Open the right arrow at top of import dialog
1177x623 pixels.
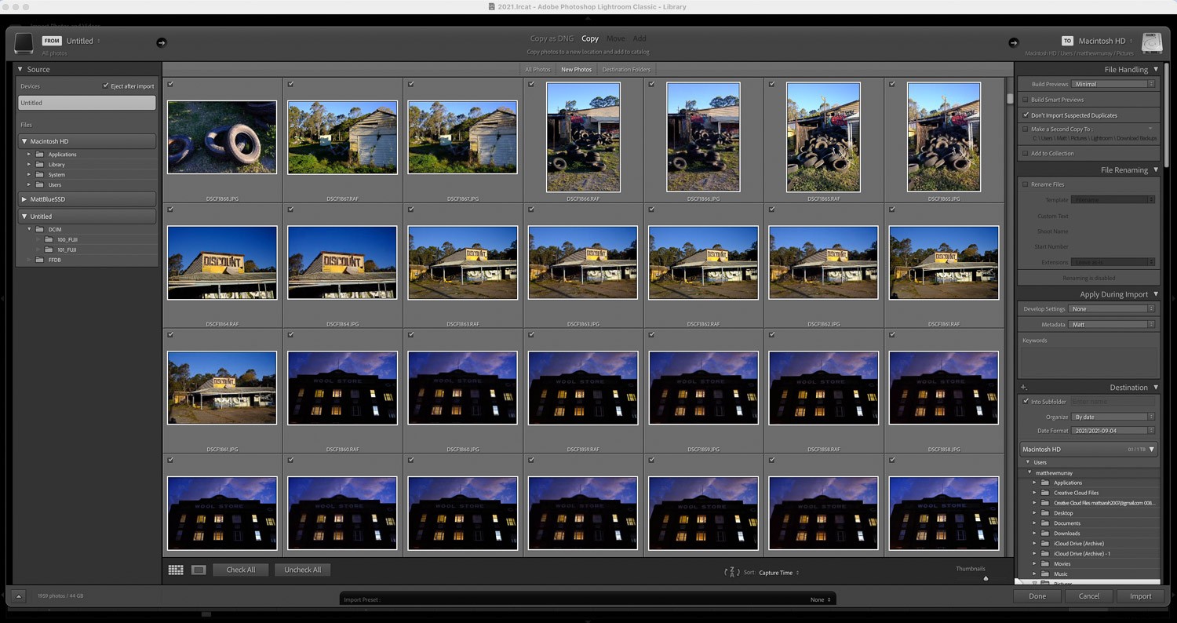pyautogui.click(x=1013, y=42)
